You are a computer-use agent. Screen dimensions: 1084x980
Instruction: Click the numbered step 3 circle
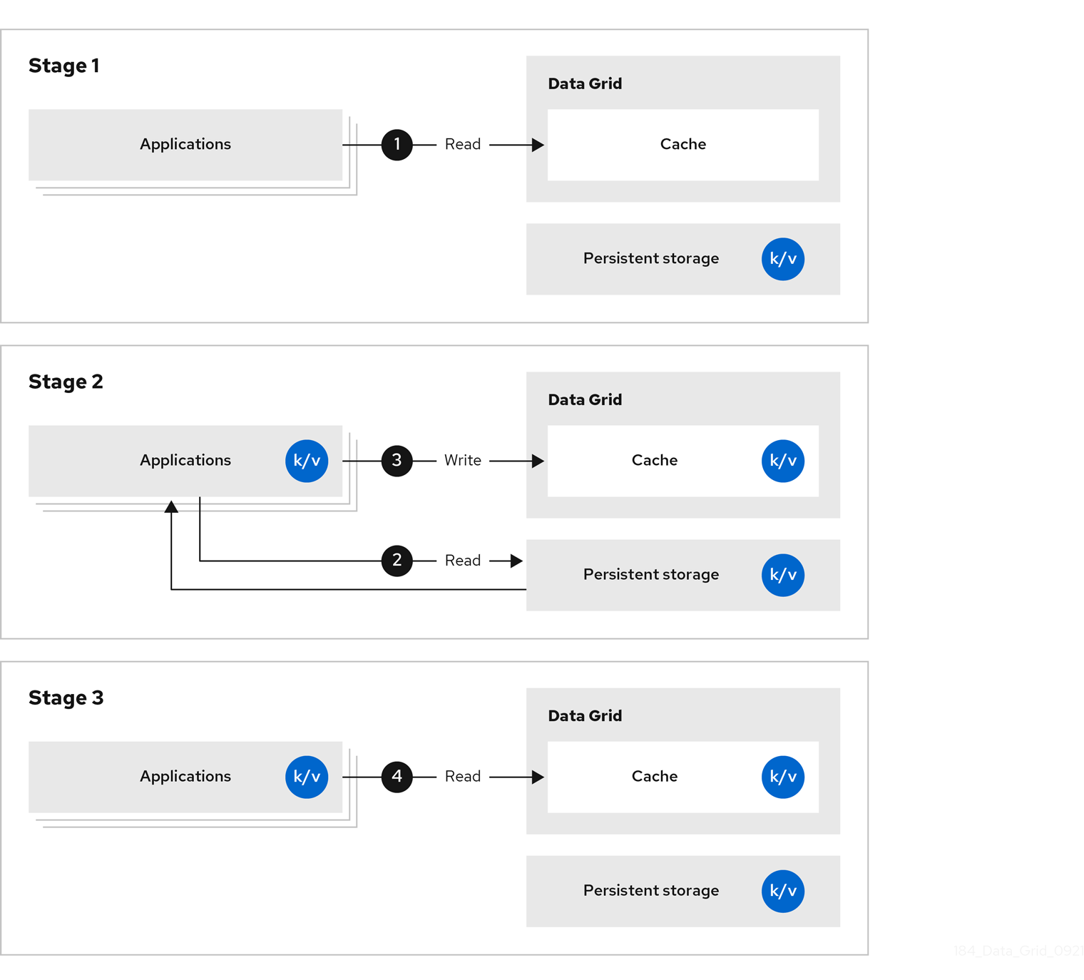click(x=397, y=461)
